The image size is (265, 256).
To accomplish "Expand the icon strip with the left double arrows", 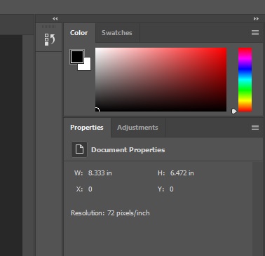I will (x=55, y=19).
